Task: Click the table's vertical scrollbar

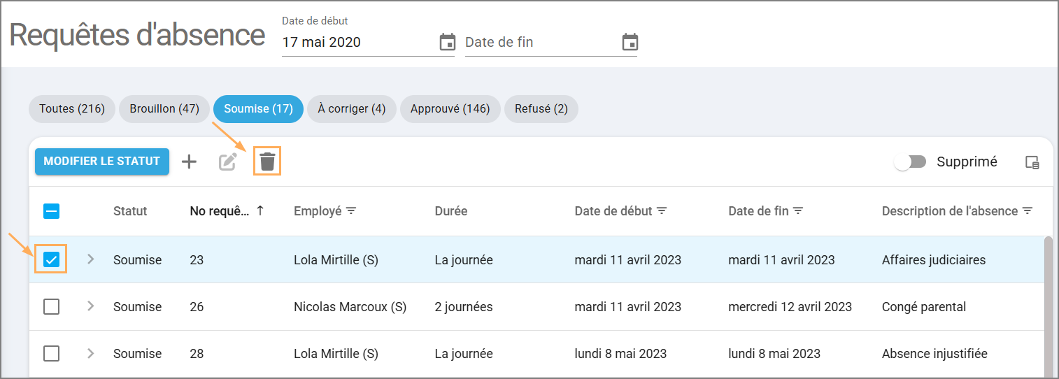Action: tap(1047, 308)
